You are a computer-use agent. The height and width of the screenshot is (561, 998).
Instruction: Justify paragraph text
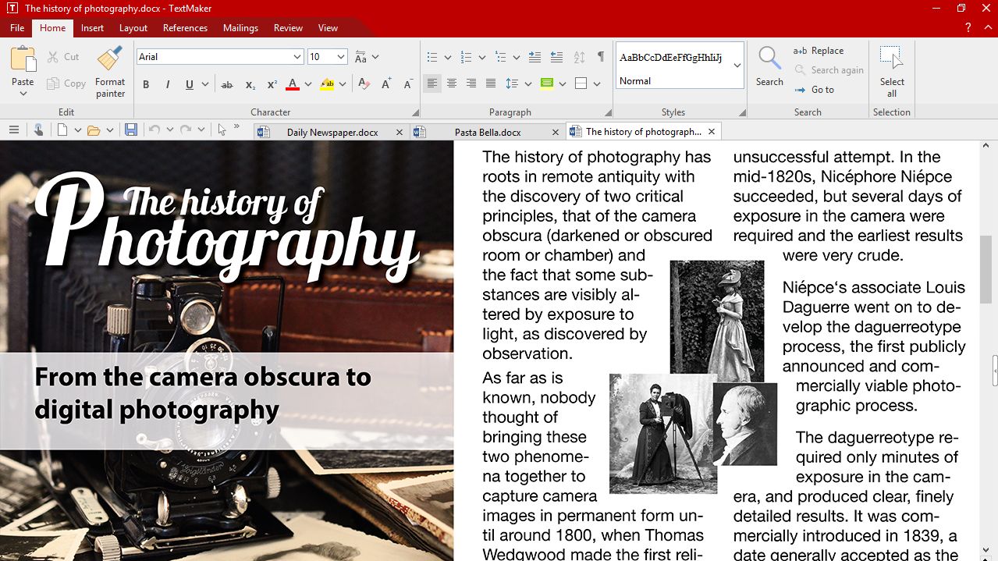(491, 83)
